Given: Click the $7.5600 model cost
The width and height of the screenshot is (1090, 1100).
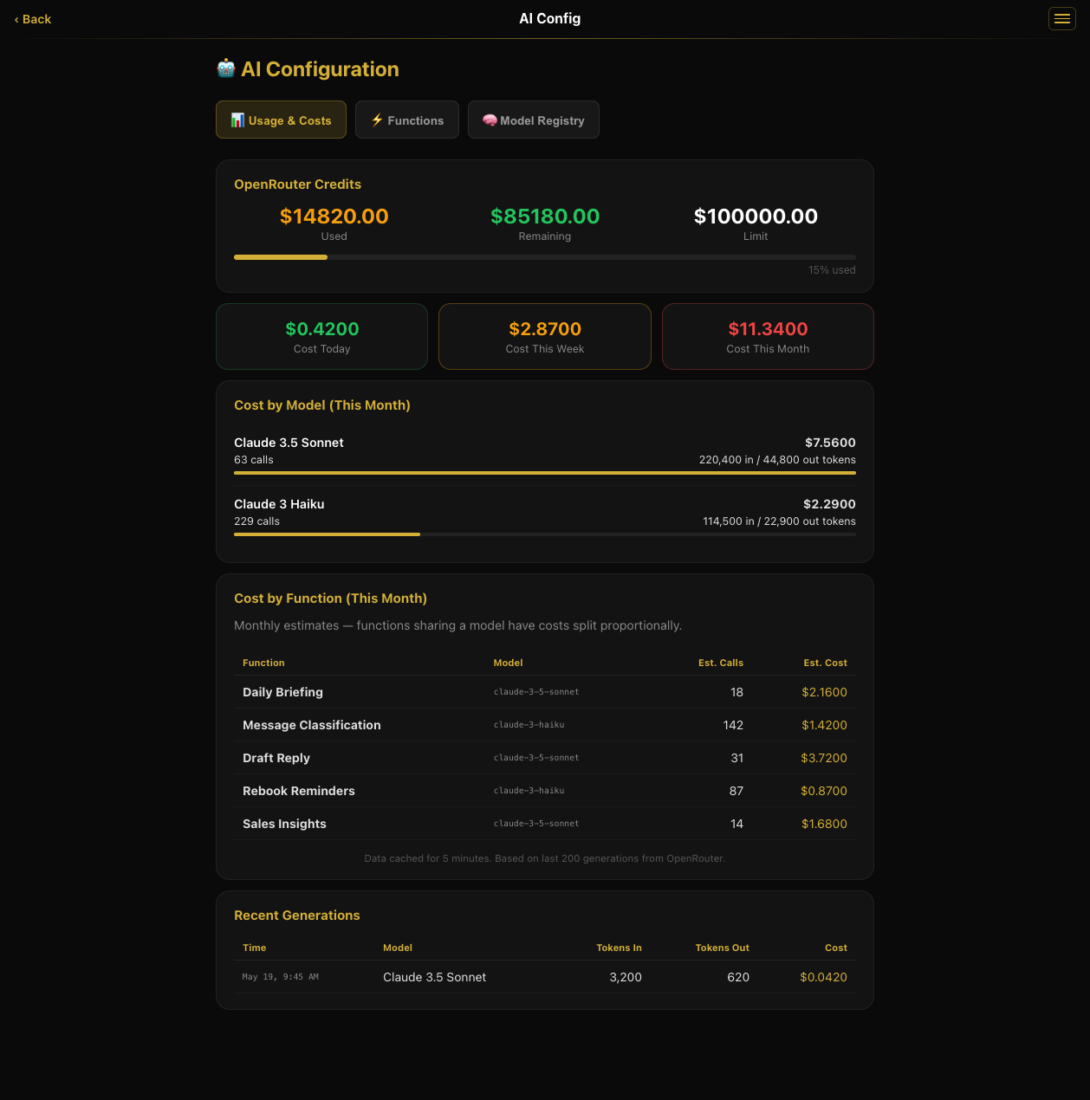Looking at the screenshot, I should pyautogui.click(x=830, y=443).
